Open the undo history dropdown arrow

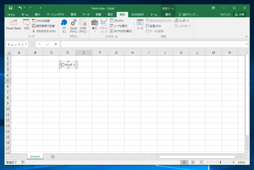click(x=24, y=8)
